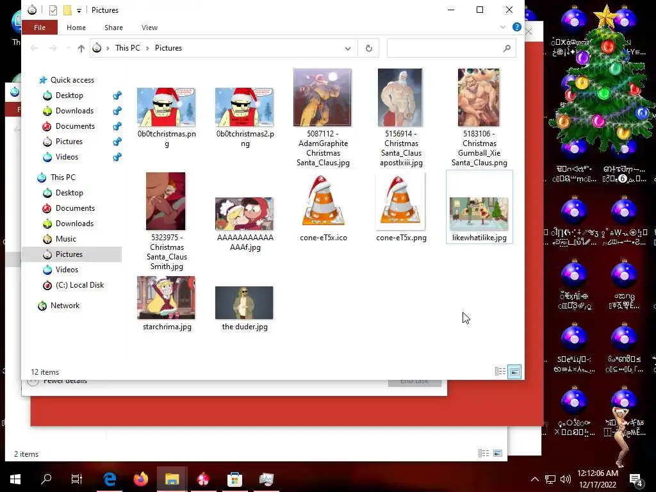The height and width of the screenshot is (492, 656).
Task: Click the Forward navigation arrow
Action: tap(53, 49)
